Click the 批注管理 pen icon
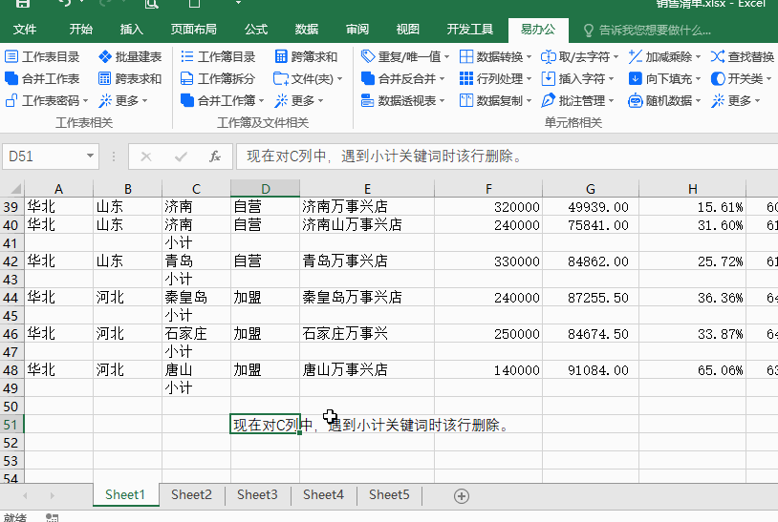The image size is (778, 522). tap(549, 100)
